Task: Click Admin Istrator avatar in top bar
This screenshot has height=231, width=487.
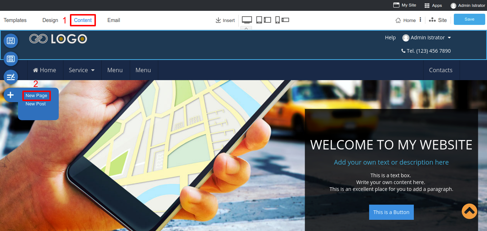Action: [453, 5]
